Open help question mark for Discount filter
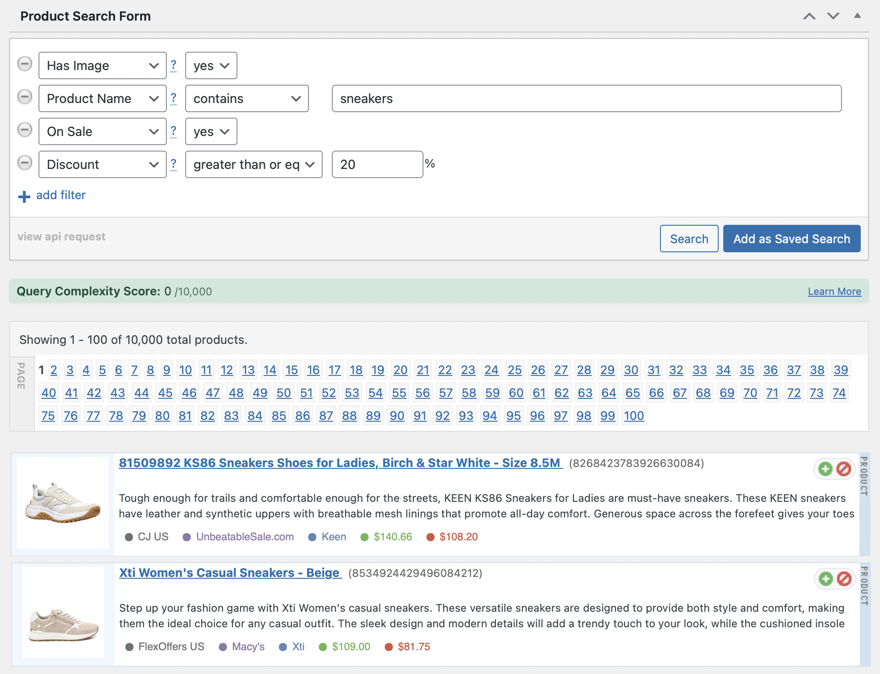Viewport: 880px width, 674px height. [x=173, y=164]
